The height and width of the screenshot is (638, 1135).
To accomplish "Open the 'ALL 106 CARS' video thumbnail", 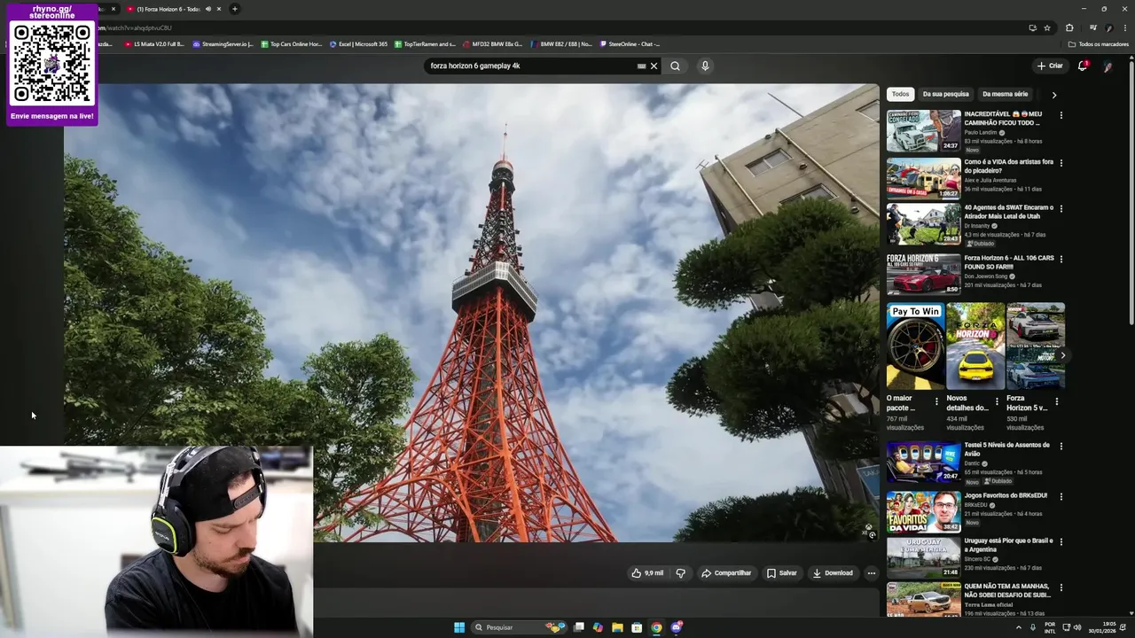I will click(923, 275).
